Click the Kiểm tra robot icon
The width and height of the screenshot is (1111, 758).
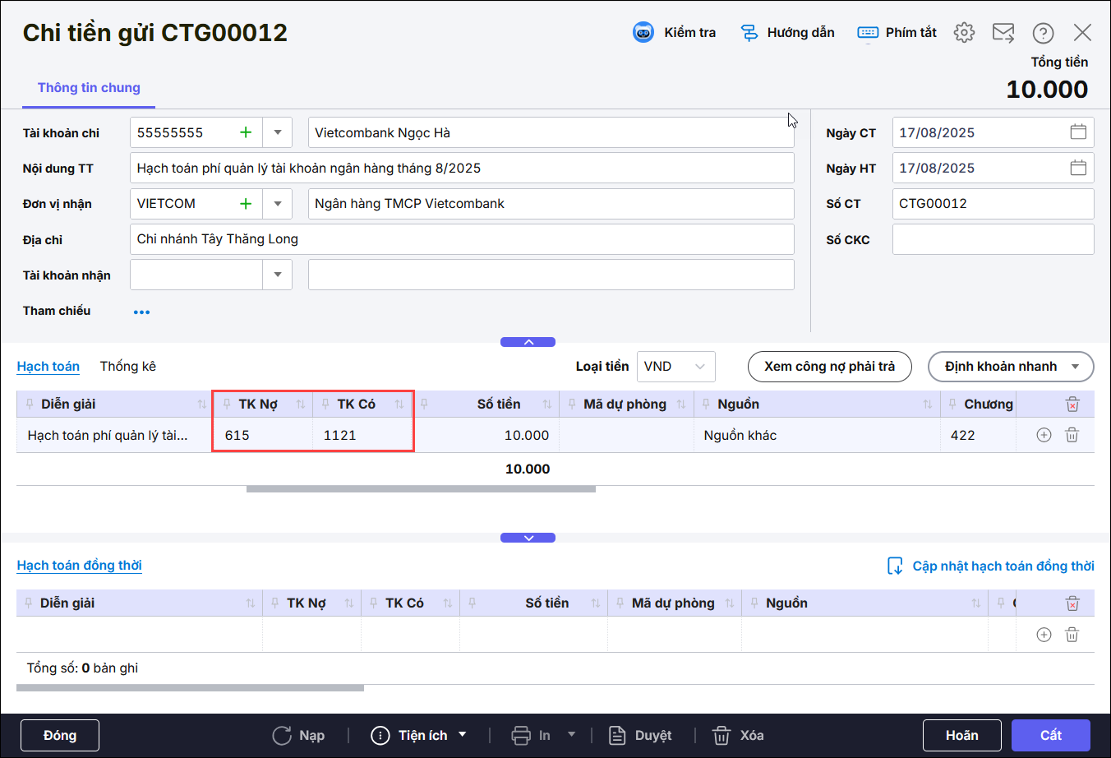tap(643, 33)
